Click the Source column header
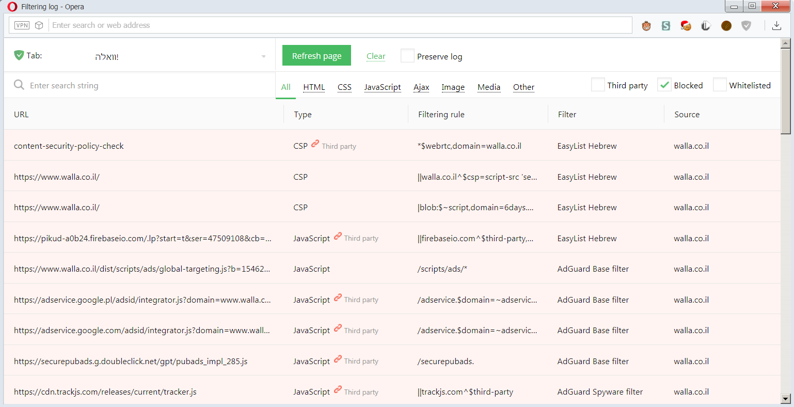Image resolution: width=794 pixels, height=407 pixels. pyautogui.click(x=687, y=114)
